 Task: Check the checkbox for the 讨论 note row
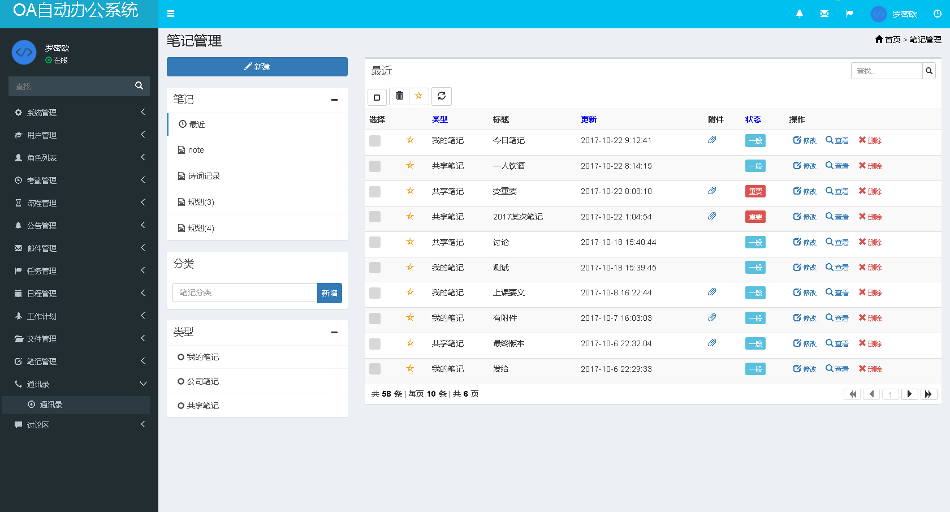click(374, 242)
